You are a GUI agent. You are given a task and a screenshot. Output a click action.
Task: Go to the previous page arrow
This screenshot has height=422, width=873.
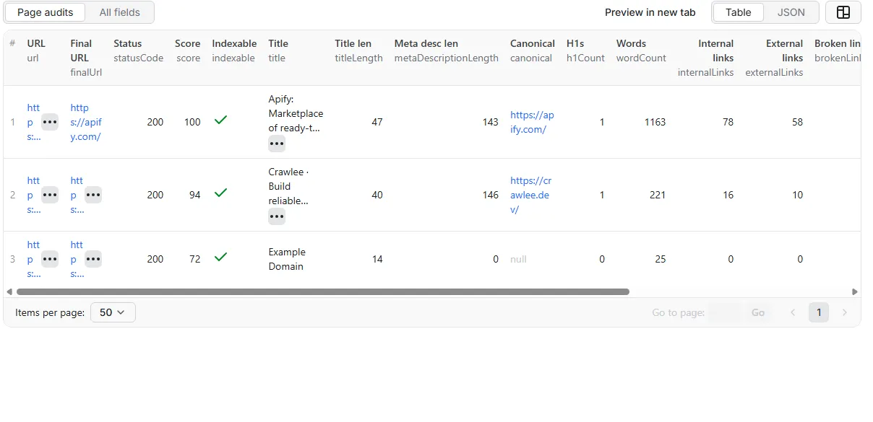[x=793, y=312]
